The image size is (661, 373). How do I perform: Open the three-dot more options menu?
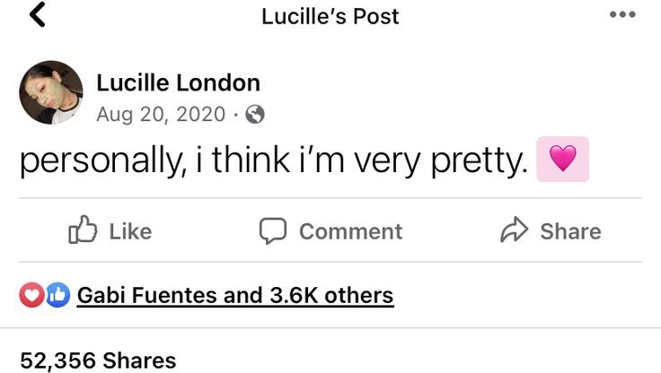click(x=621, y=15)
